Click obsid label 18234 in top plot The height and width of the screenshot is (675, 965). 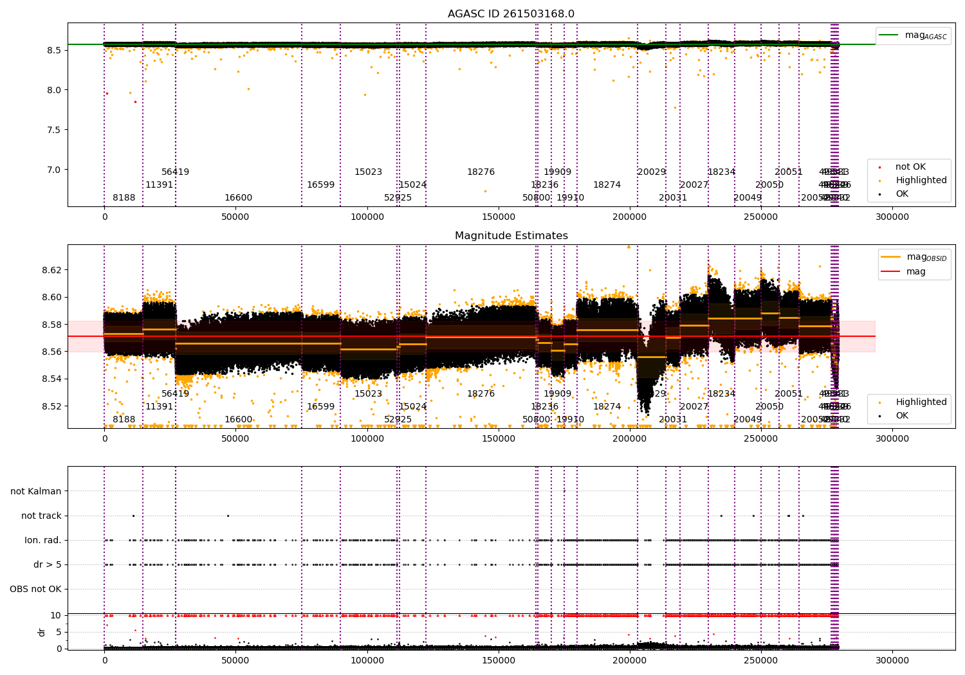pos(721,172)
